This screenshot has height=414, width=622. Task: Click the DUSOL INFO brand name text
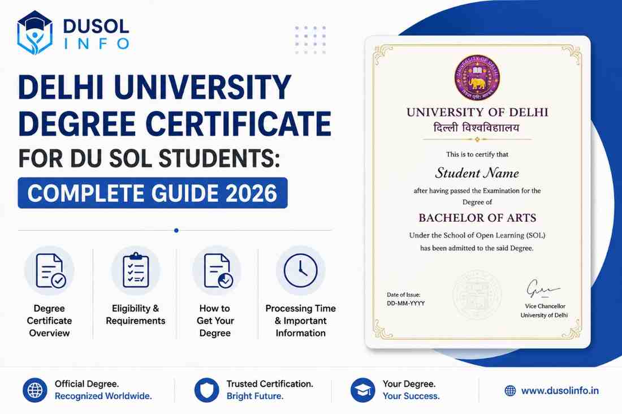(96, 34)
